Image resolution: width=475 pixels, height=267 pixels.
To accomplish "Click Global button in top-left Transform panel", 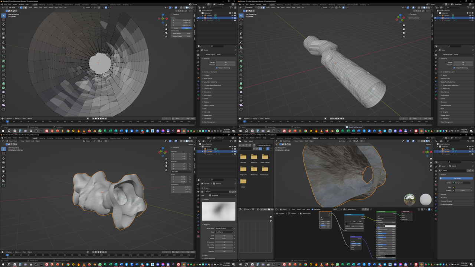I will tap(176, 28).
